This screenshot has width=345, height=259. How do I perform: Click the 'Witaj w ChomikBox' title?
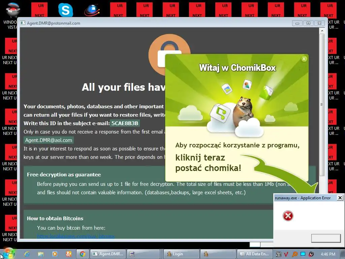[238, 67]
